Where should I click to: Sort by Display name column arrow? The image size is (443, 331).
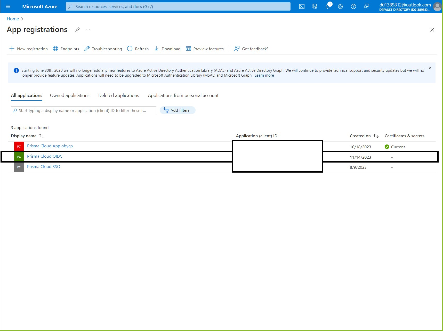(41, 136)
